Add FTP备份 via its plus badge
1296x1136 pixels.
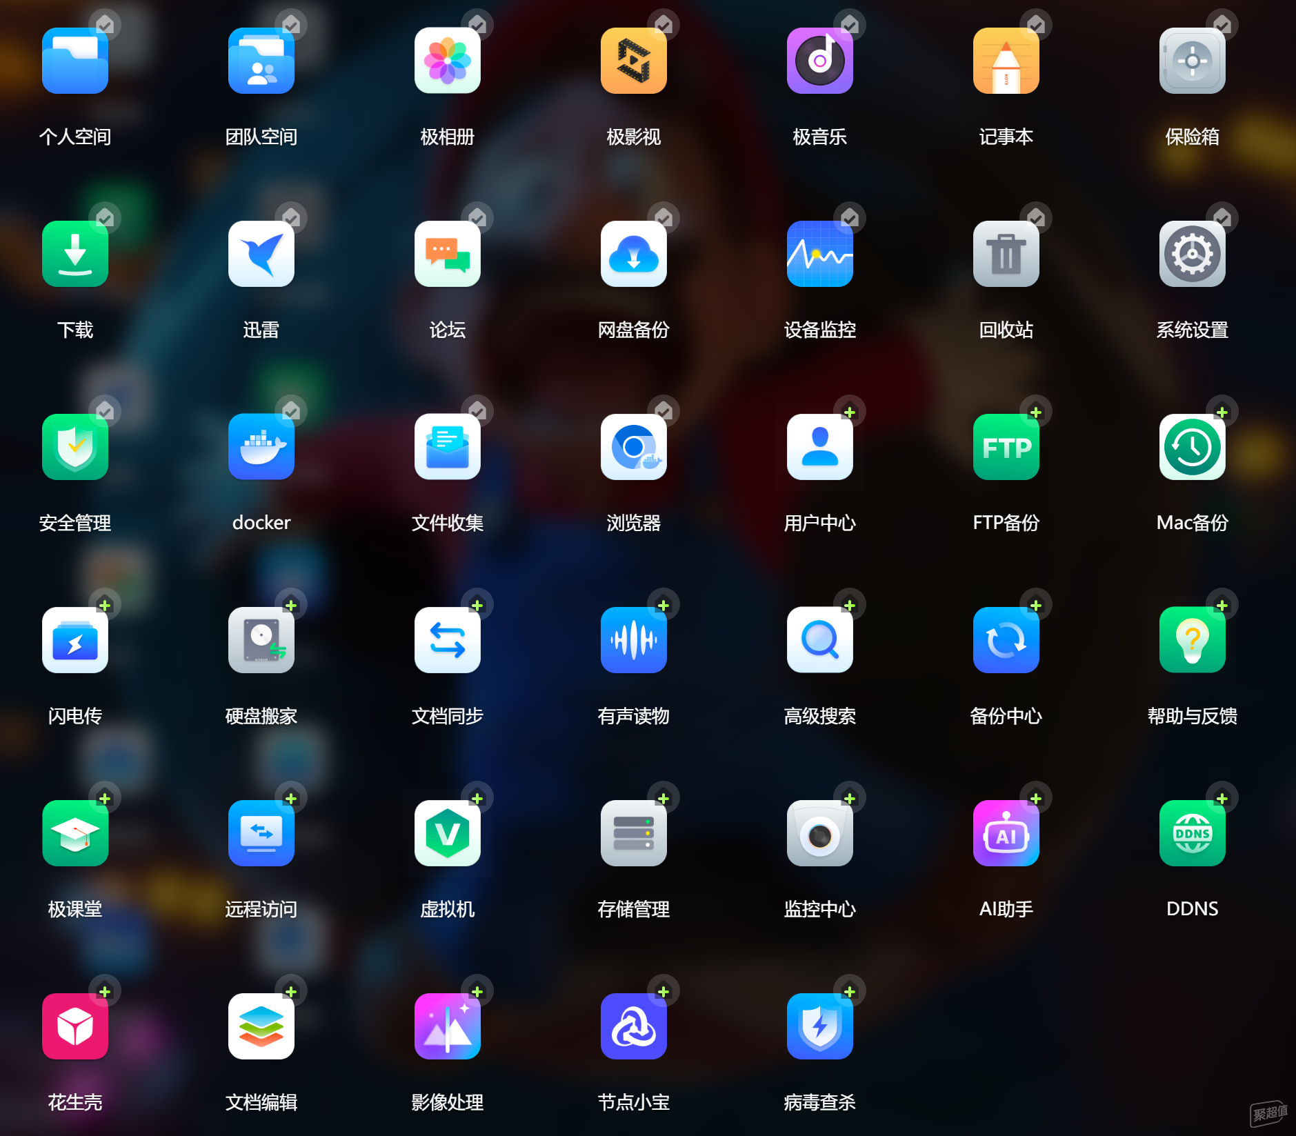(x=1036, y=412)
